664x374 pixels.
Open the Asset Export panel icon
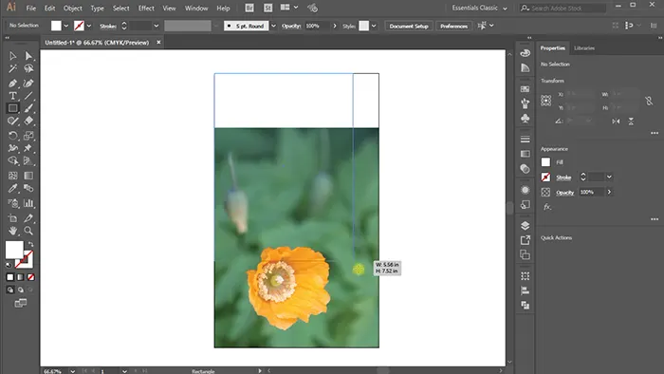click(526, 240)
